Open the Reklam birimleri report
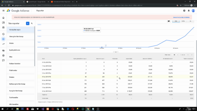 point(21,64)
